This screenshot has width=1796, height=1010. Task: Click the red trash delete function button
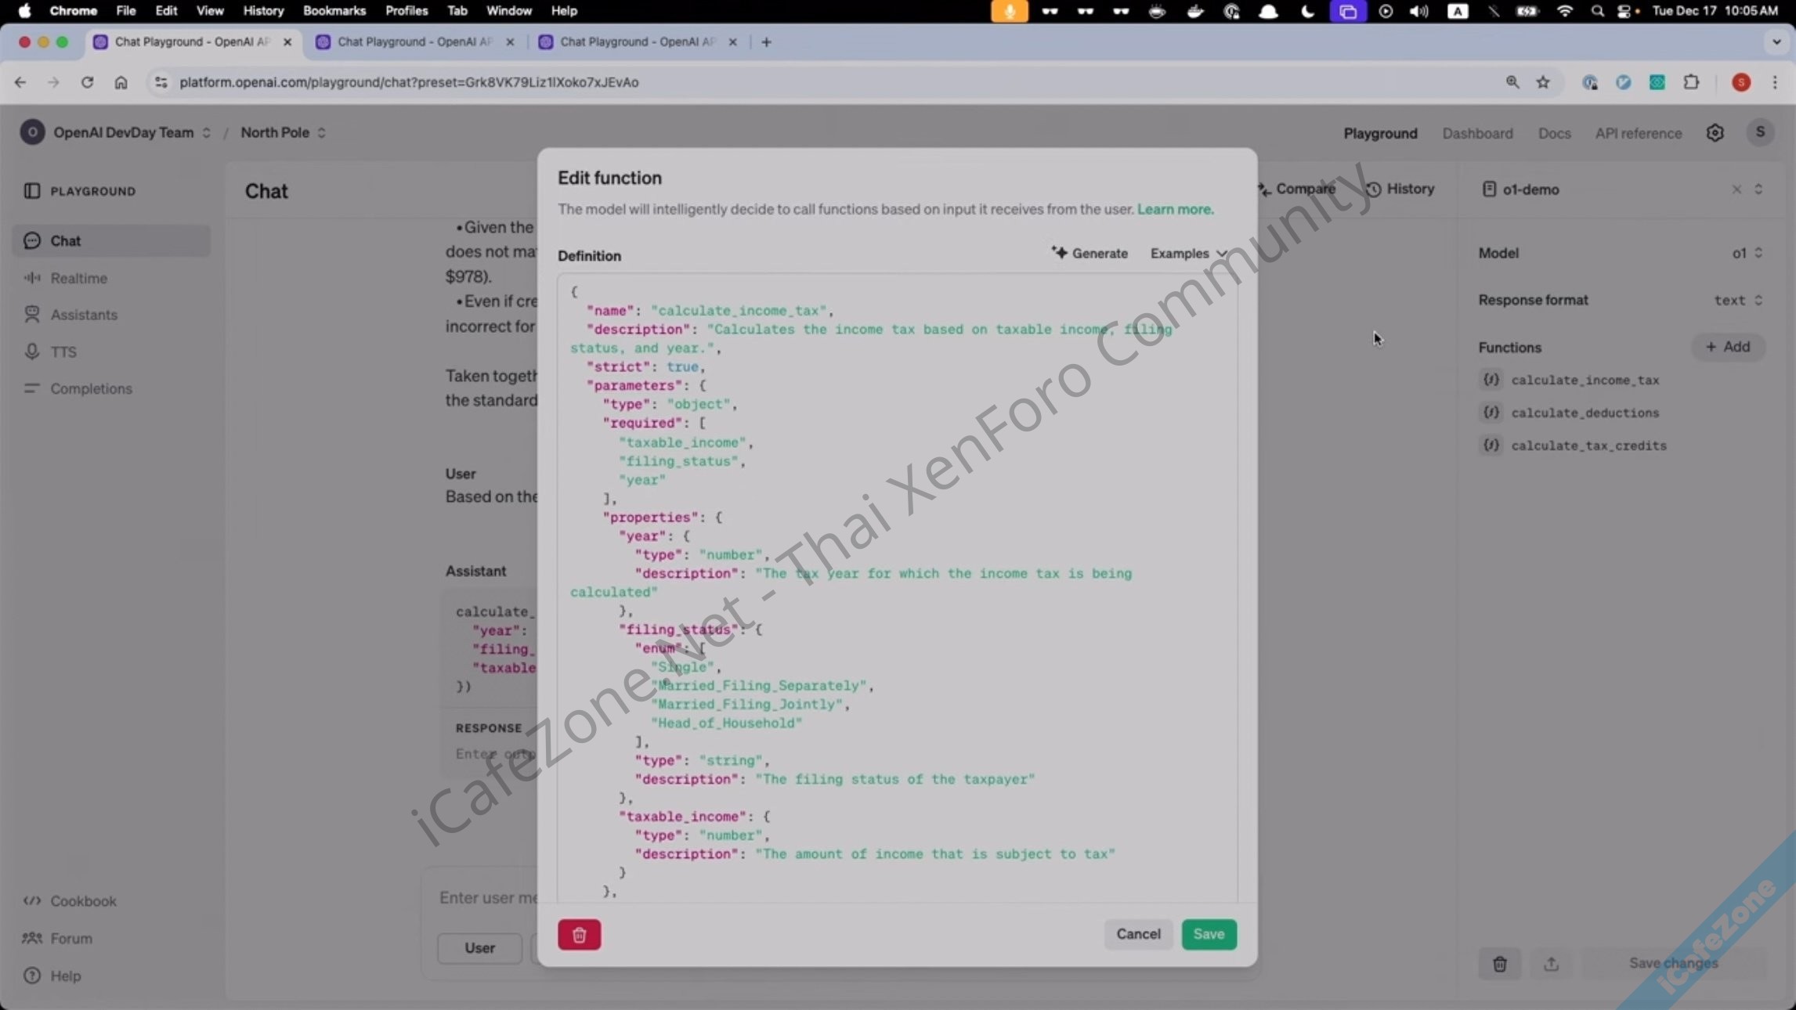coord(579,934)
